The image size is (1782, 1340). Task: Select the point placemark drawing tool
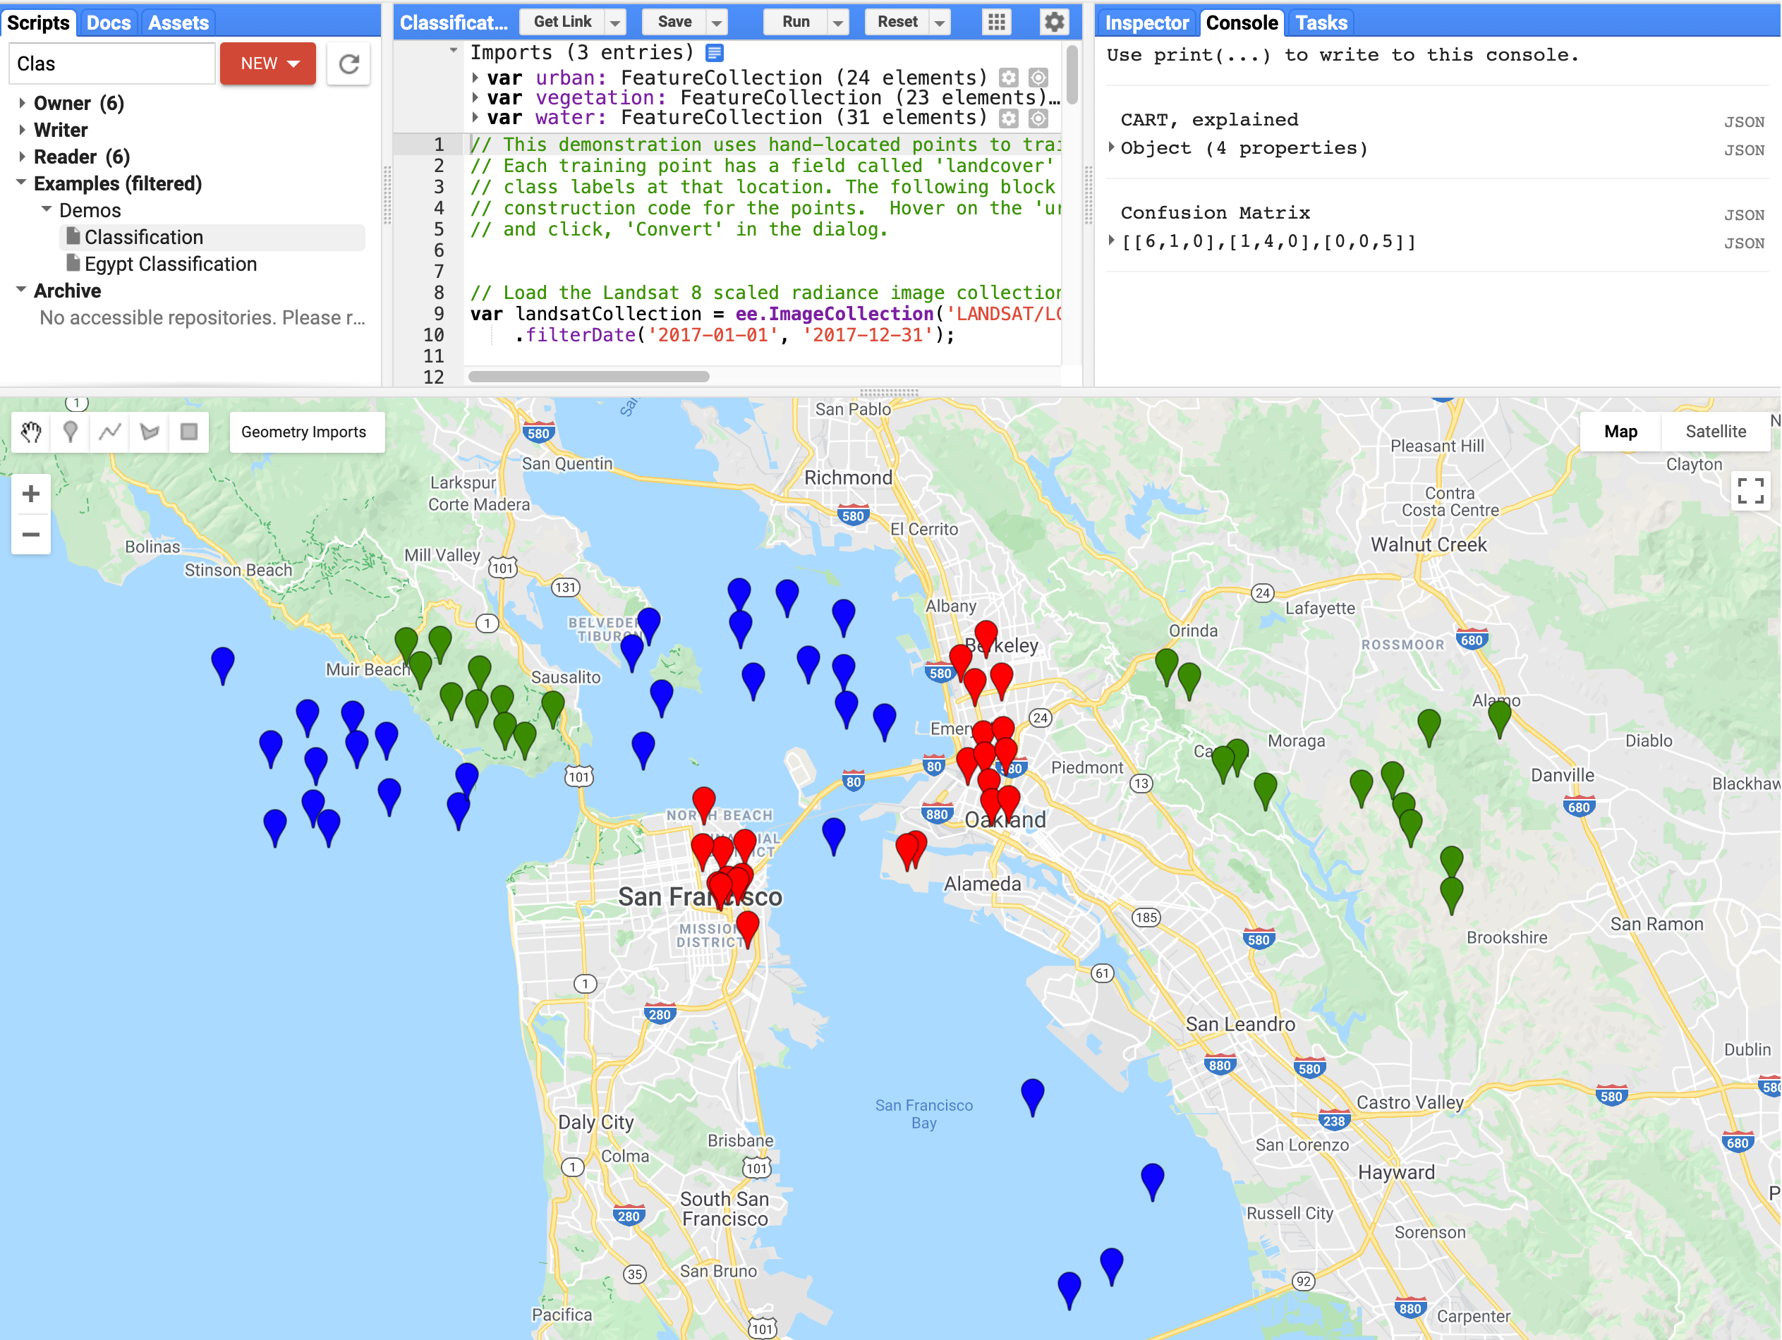[x=70, y=432]
